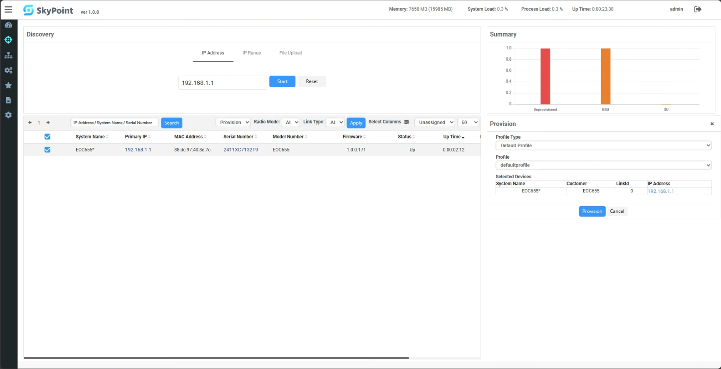Switch to the IP Range tab
The height and width of the screenshot is (369, 721).
click(252, 53)
